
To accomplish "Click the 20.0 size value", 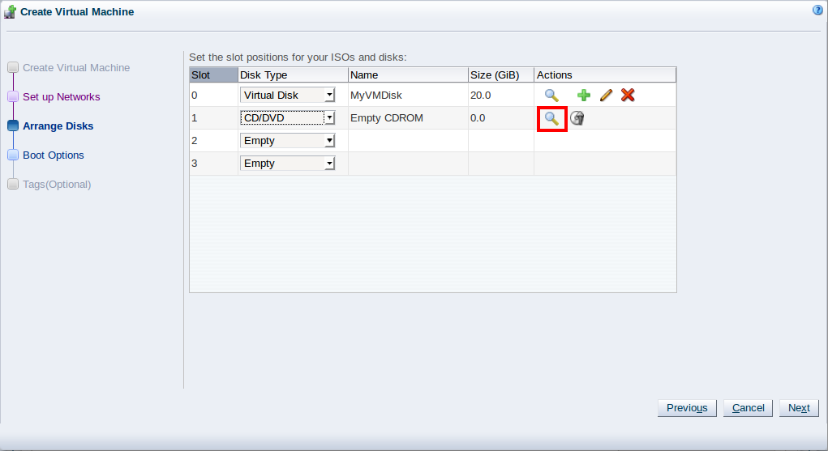I will [481, 96].
